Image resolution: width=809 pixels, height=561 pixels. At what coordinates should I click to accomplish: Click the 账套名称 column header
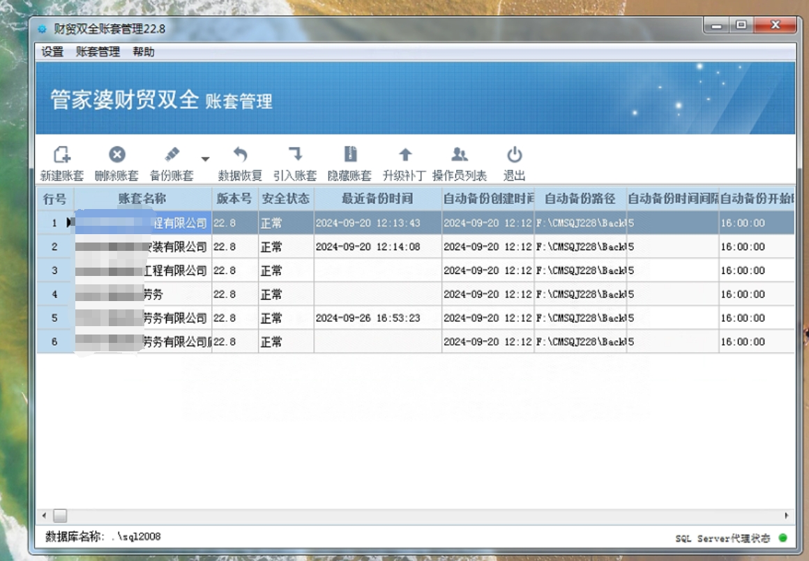pyautogui.click(x=142, y=199)
